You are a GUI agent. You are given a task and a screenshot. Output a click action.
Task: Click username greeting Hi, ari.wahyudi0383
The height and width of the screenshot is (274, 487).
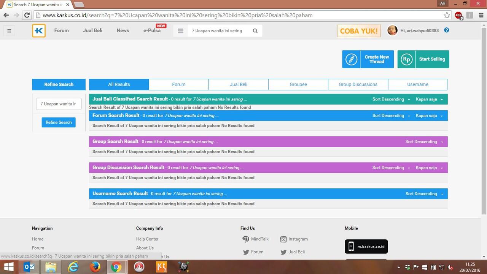tap(420, 30)
